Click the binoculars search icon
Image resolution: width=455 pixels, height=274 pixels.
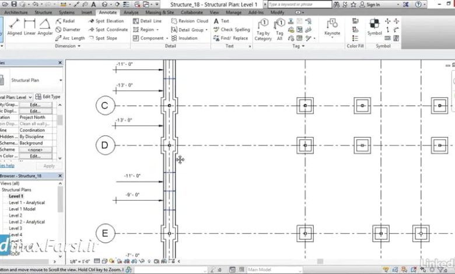[x=337, y=4]
